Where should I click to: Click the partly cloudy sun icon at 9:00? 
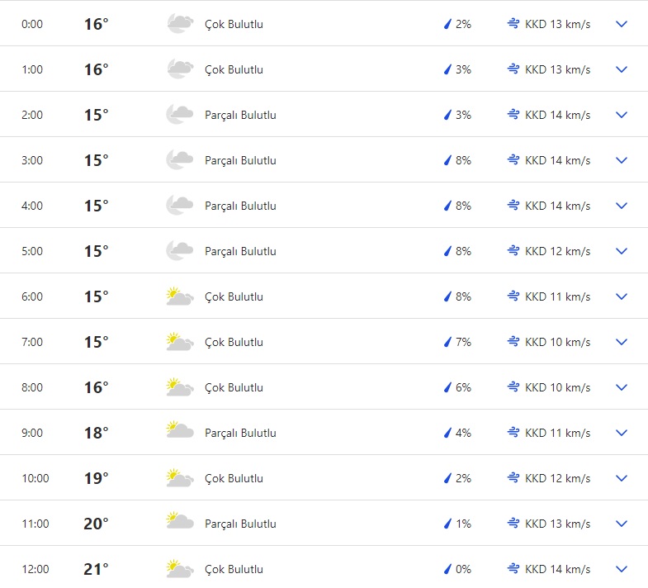[x=179, y=433]
